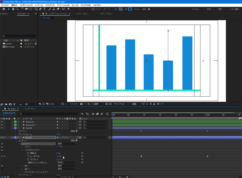Toggle visibility of シェイプ 1
This screenshot has height=178, width=242.
tap(2, 144)
